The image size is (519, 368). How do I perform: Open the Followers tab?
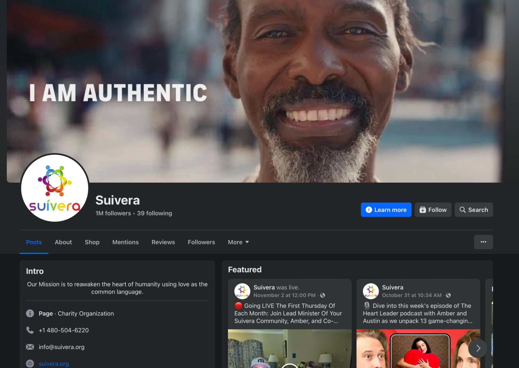tap(201, 242)
